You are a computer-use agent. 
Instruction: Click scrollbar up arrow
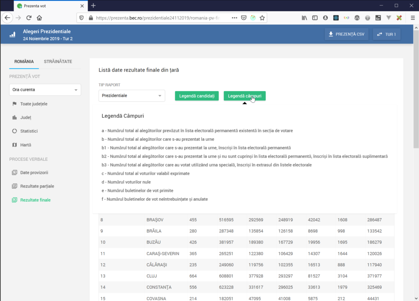point(416,27)
